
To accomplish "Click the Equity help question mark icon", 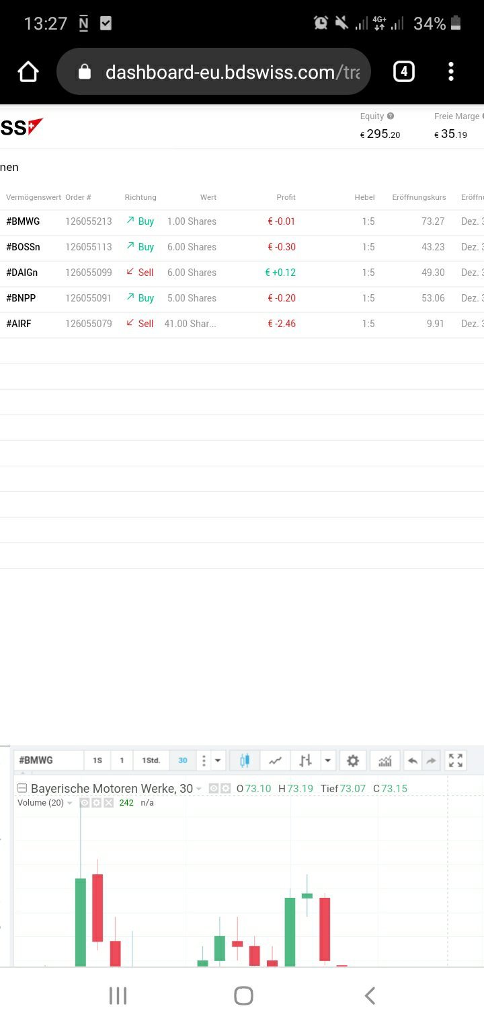I will pyautogui.click(x=391, y=116).
